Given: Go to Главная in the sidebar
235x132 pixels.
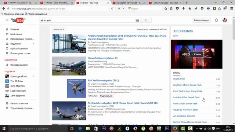Looking at the screenshot, I should coord(15,29).
